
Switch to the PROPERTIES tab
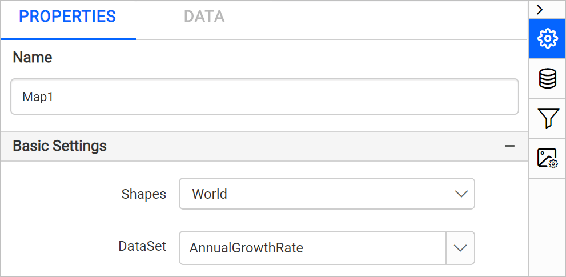67,17
